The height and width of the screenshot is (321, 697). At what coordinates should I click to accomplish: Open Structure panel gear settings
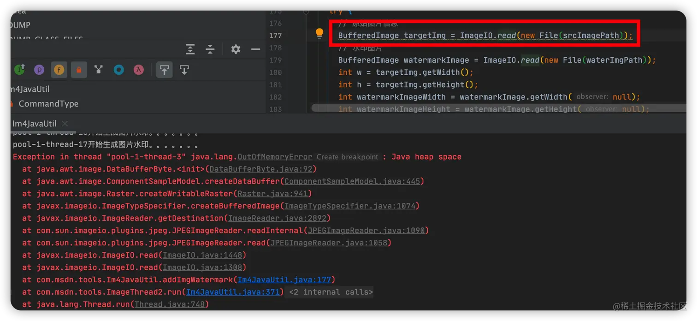click(x=236, y=49)
